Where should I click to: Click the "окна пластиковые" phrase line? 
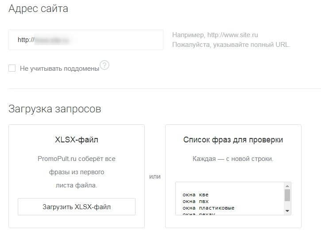tap(208, 208)
